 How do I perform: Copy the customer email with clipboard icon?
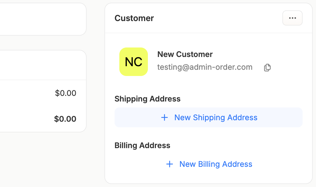[267, 68]
